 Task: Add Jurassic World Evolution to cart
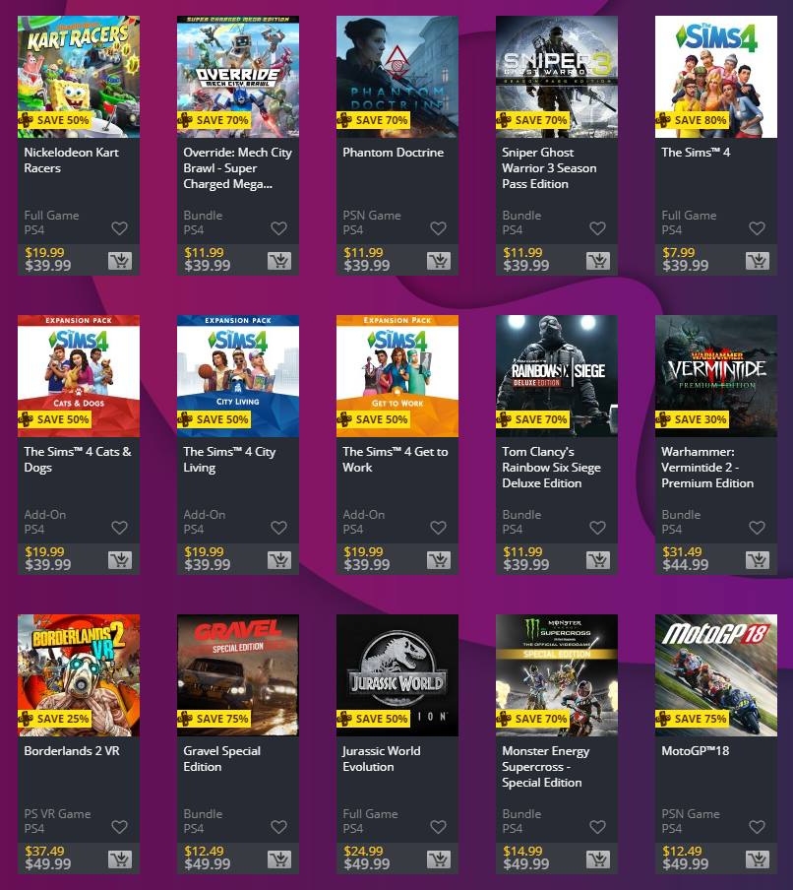tap(439, 858)
